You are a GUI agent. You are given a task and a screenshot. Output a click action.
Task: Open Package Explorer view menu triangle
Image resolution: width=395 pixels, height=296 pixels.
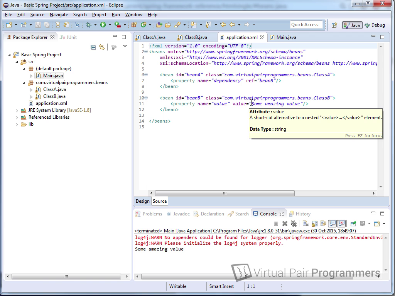click(x=125, y=46)
